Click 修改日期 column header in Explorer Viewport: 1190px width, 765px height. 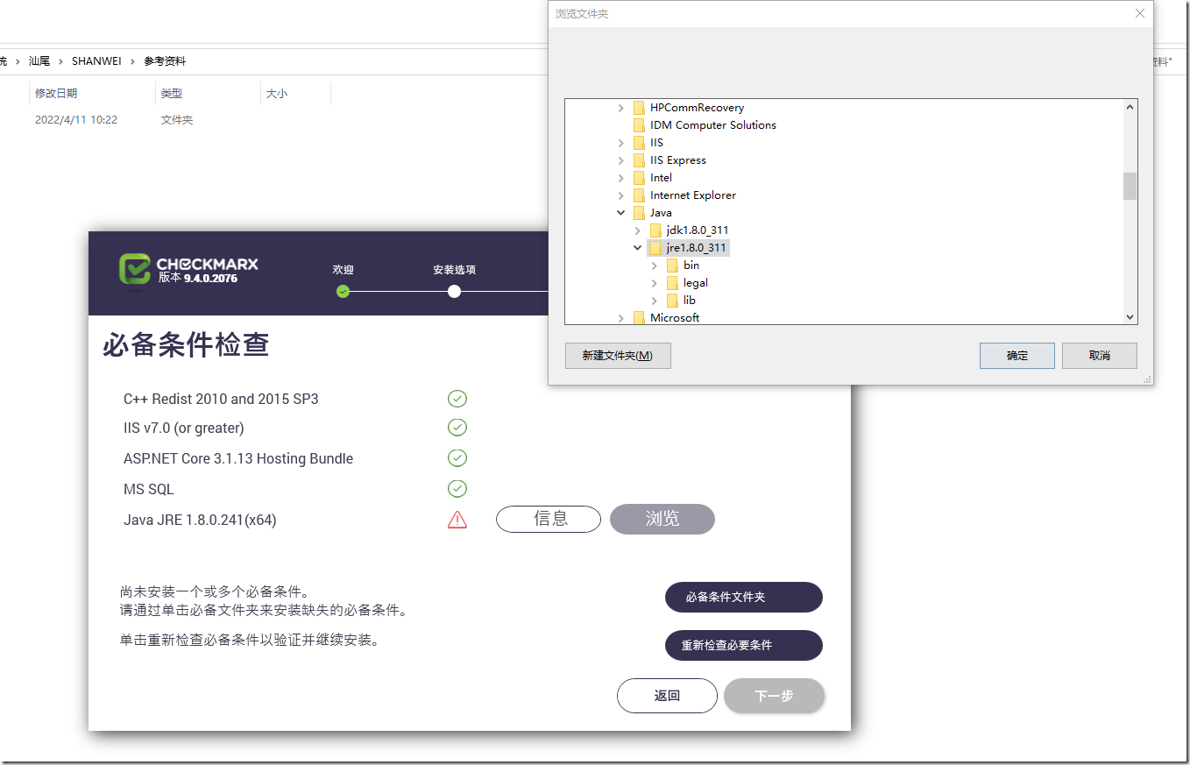click(x=56, y=93)
